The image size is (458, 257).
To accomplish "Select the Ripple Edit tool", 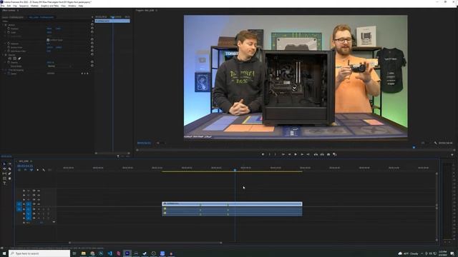I will (4, 168).
